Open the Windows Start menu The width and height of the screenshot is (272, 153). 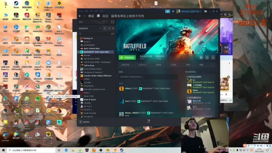tap(3, 150)
